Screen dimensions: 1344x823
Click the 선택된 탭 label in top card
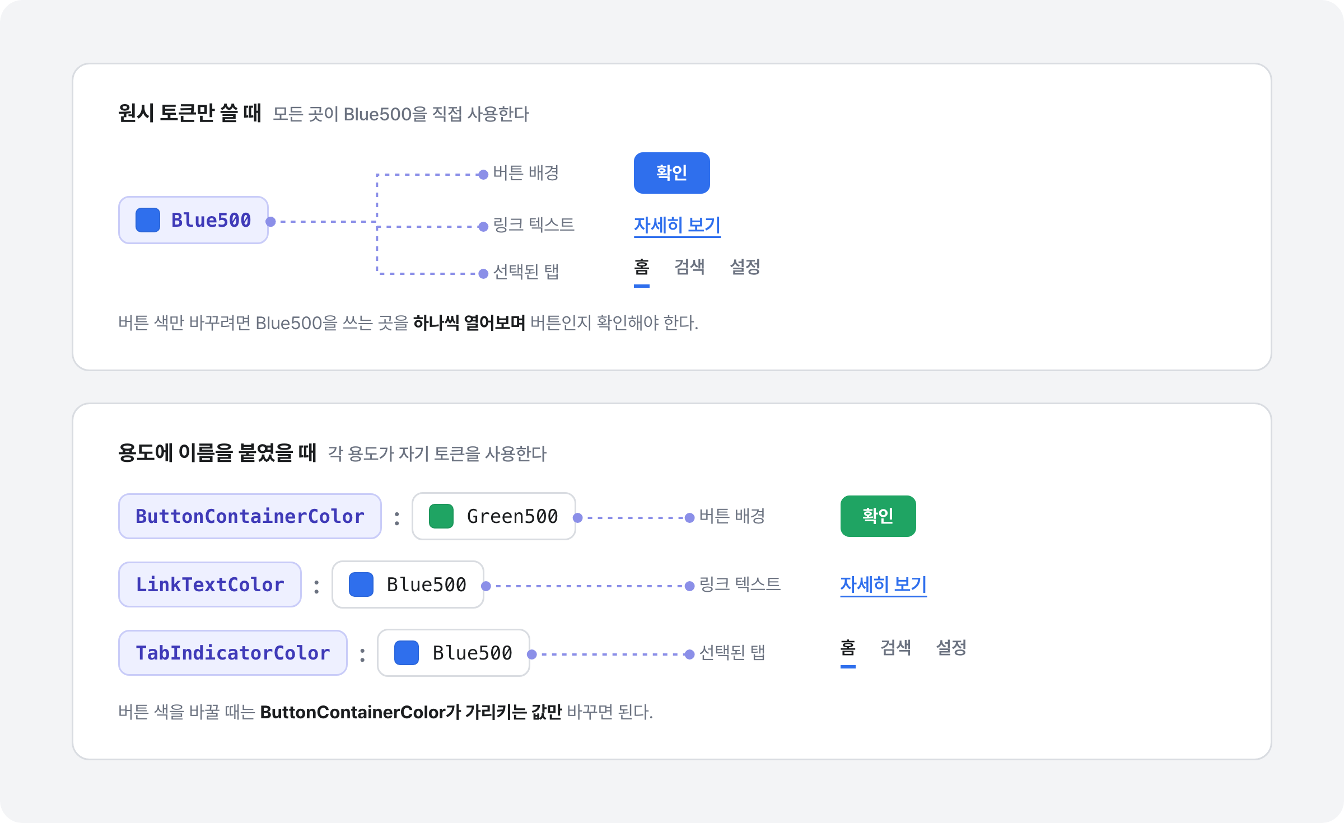click(x=526, y=272)
